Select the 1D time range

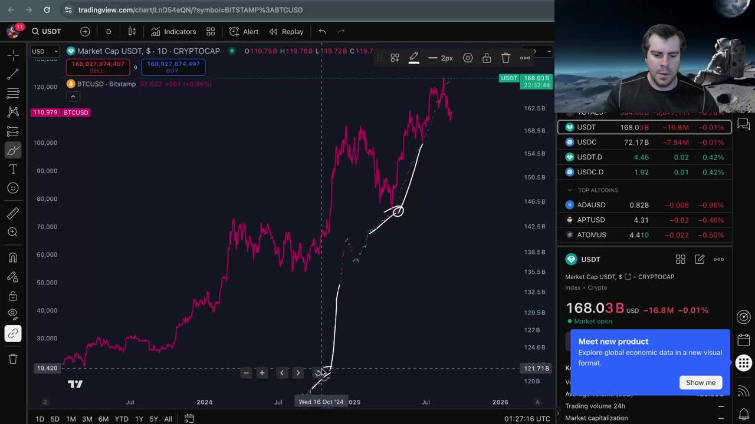tap(40, 419)
